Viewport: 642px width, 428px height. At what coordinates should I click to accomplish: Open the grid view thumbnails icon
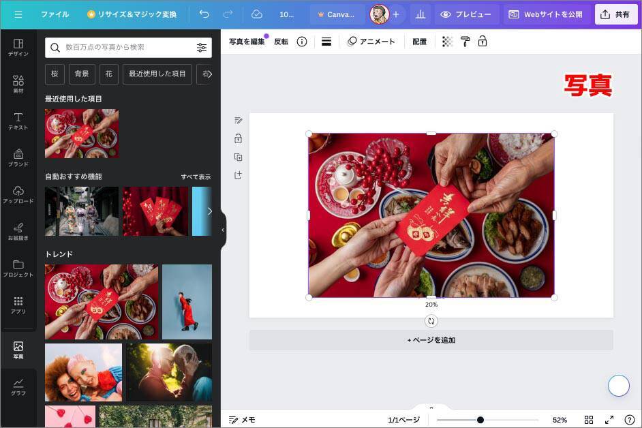[589, 420]
